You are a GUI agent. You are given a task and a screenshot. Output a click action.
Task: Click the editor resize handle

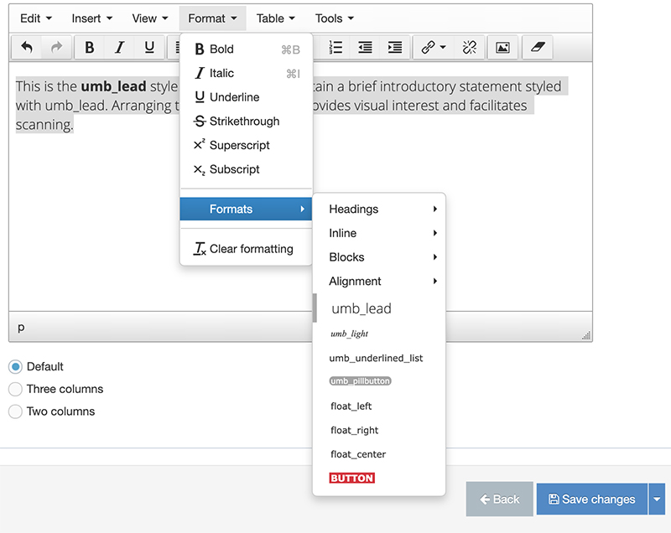coord(586,335)
